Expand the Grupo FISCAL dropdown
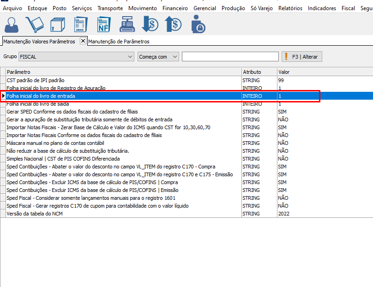 [130, 57]
